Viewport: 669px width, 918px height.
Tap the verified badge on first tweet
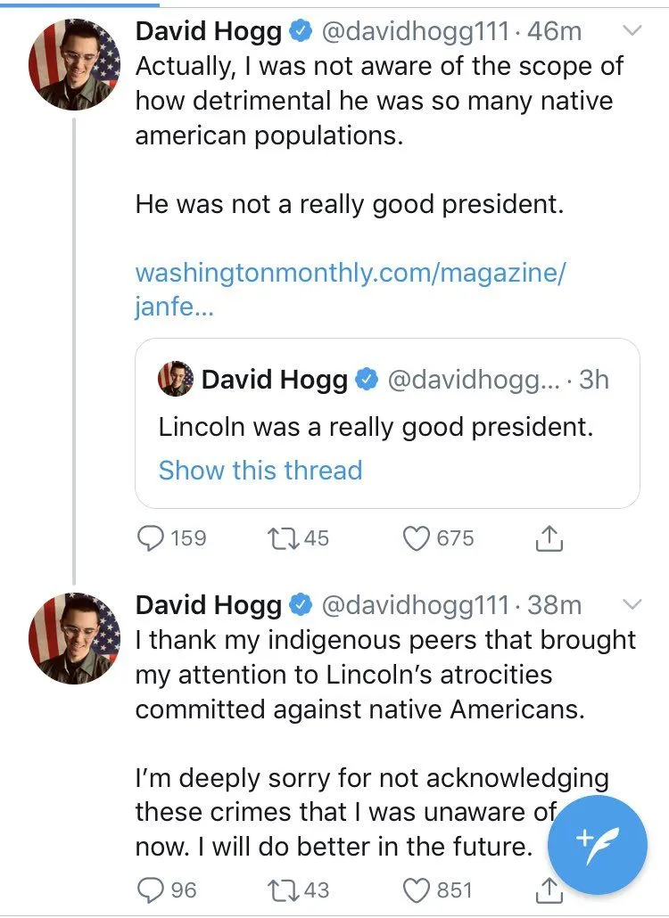click(x=301, y=33)
